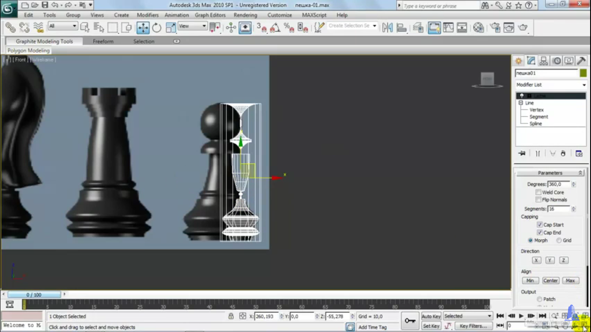Open the Rendering menu
Screen dimensions: 591x332
245,15
